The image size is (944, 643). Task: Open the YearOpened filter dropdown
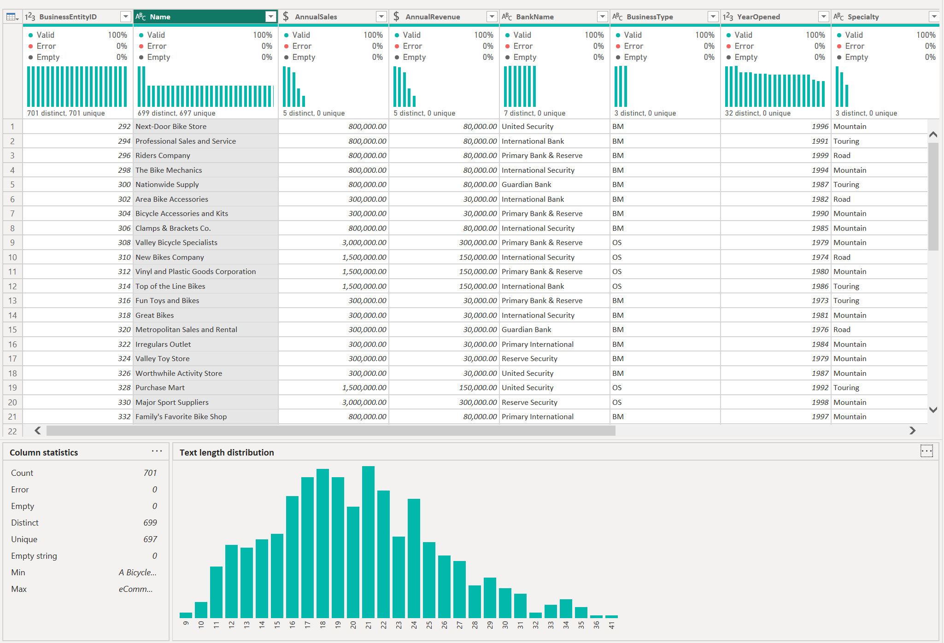click(824, 17)
